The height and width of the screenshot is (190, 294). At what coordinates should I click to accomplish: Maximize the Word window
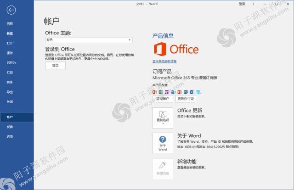tap(277, 4)
